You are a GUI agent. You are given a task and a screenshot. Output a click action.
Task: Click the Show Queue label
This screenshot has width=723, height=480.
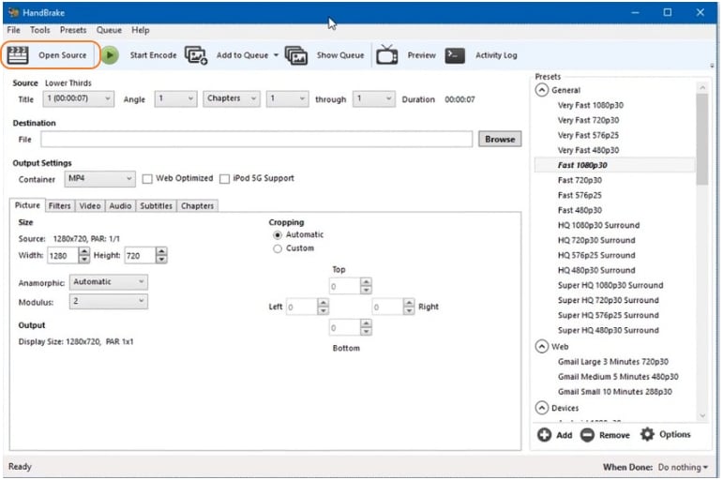click(x=340, y=55)
